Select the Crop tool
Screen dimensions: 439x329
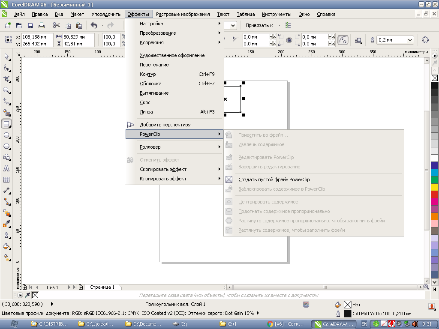pyautogui.click(x=6, y=79)
